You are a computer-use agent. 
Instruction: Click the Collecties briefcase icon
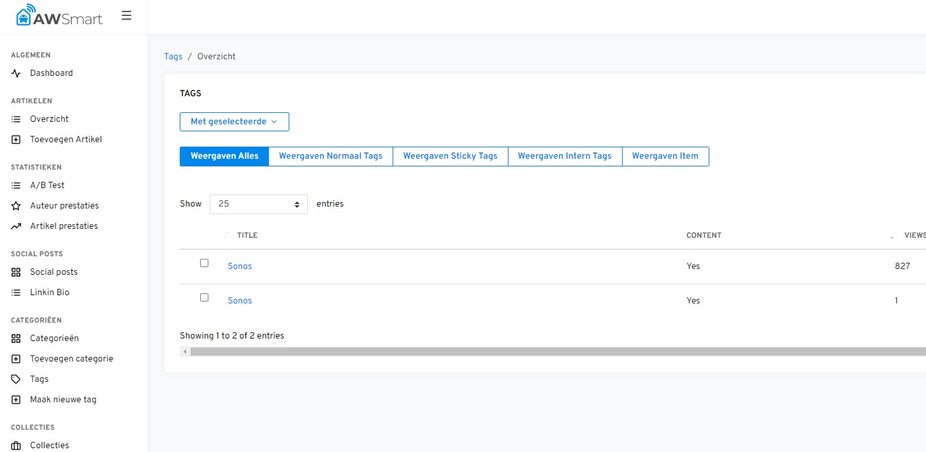(17, 446)
